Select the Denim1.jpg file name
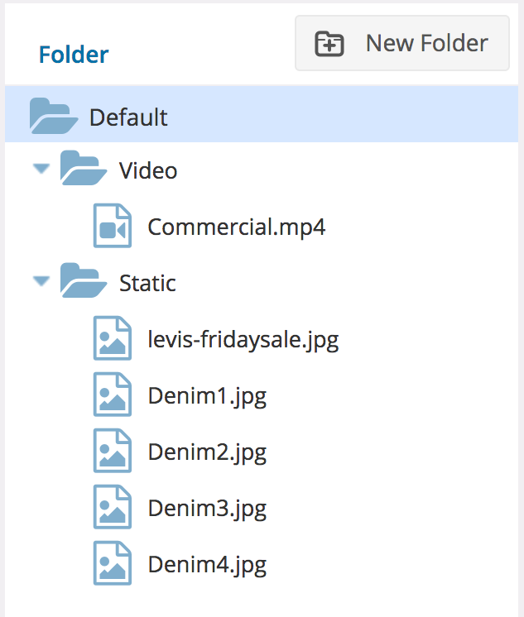The width and height of the screenshot is (524, 617). (x=207, y=396)
